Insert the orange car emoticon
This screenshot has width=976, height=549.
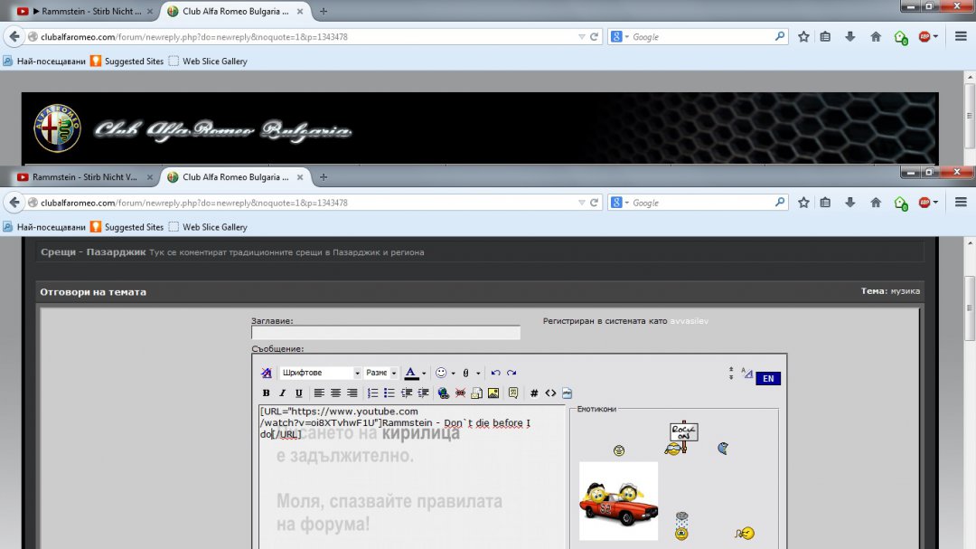(x=618, y=501)
